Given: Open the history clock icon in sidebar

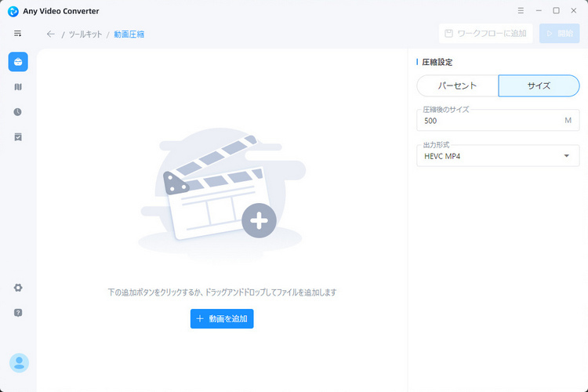Looking at the screenshot, I should click(x=18, y=112).
